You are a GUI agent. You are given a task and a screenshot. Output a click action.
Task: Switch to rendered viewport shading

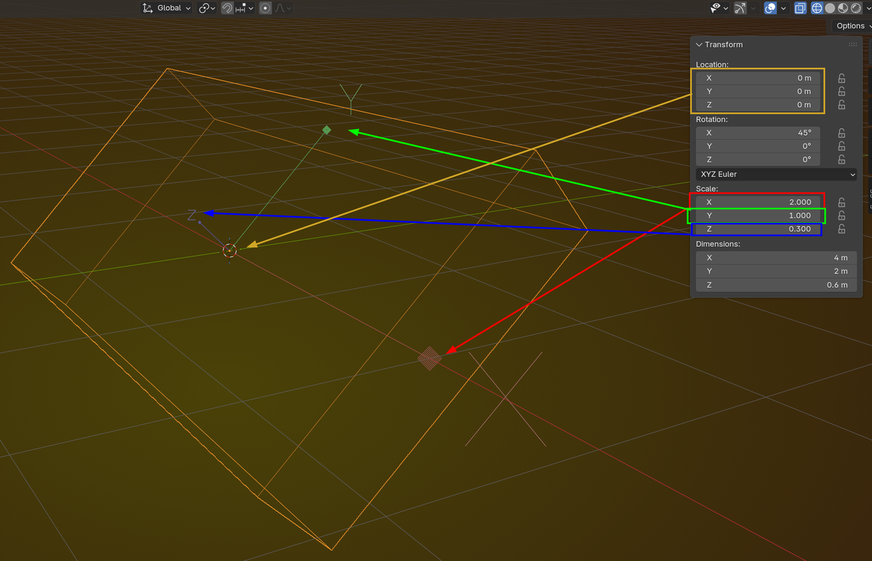pyautogui.click(x=856, y=8)
